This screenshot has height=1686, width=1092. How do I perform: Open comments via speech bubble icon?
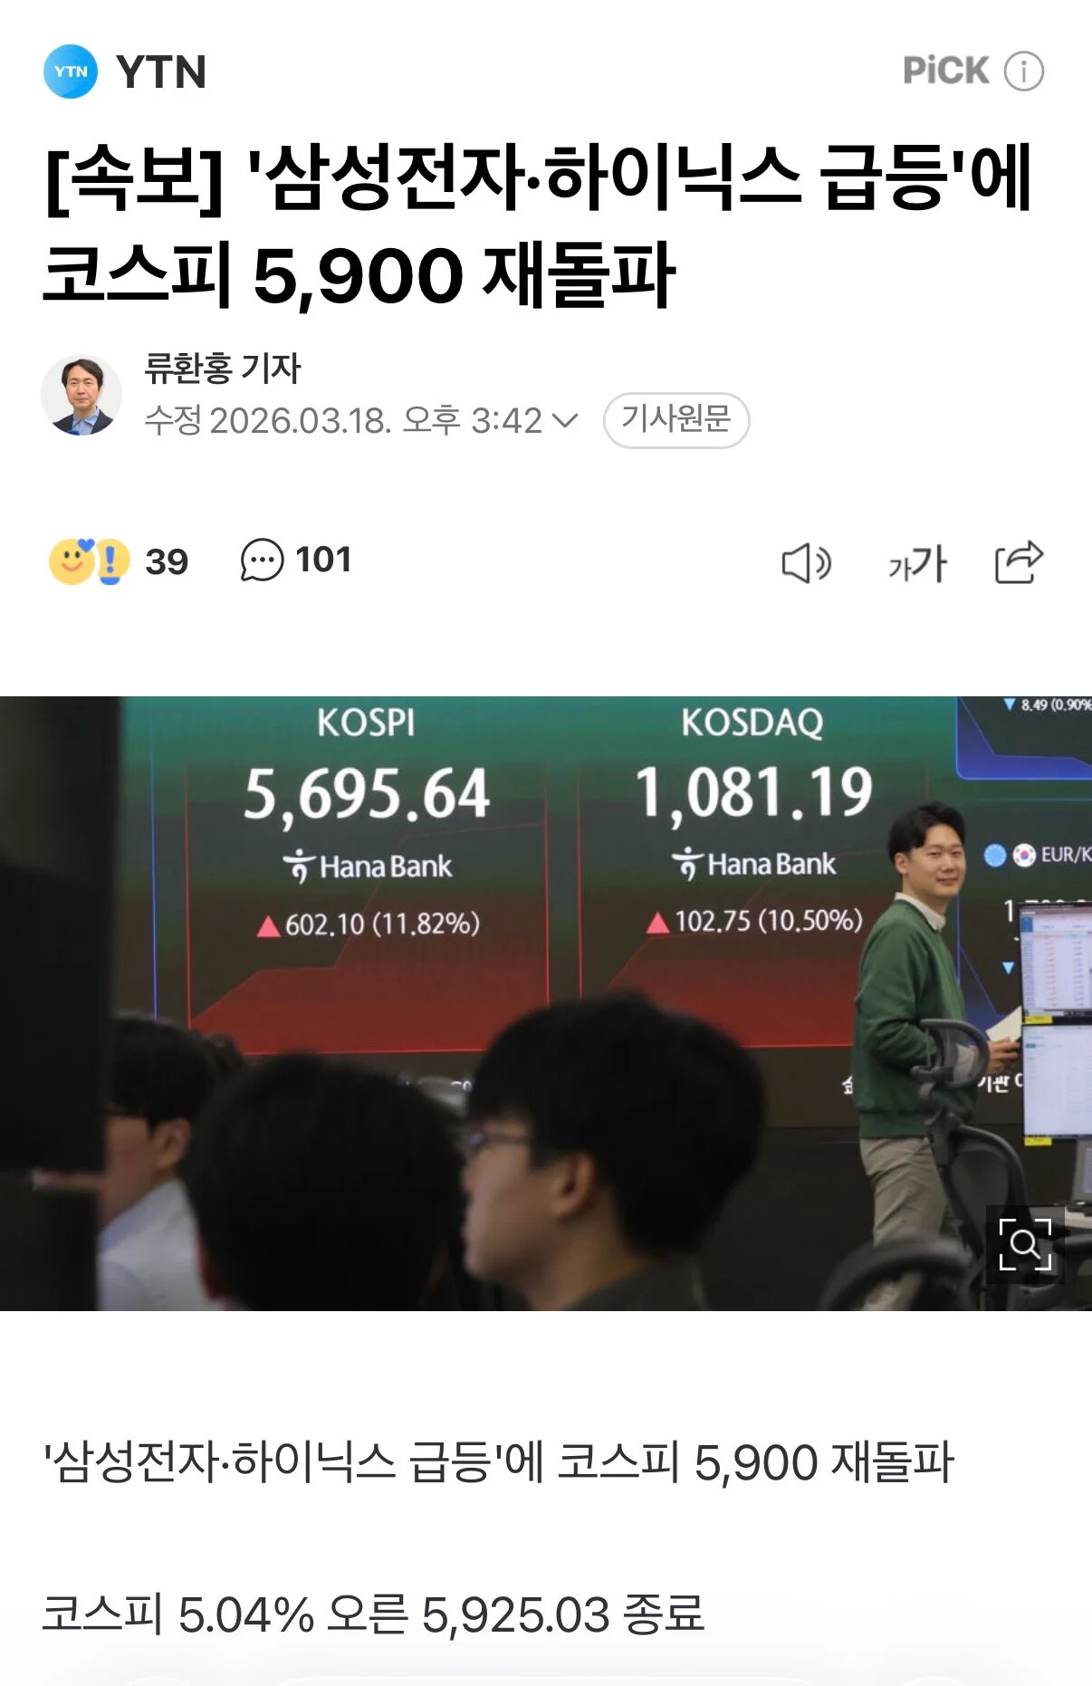click(262, 560)
